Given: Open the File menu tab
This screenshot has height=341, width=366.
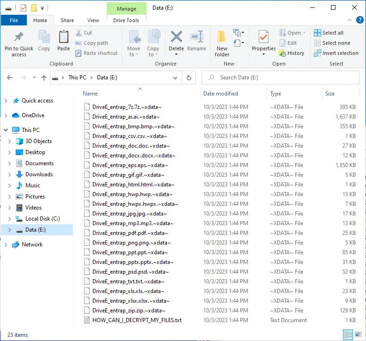Looking at the screenshot, I should click(14, 20).
